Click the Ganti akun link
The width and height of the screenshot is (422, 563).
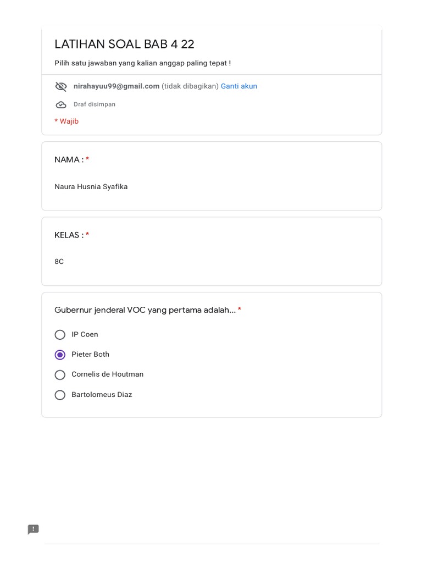[238, 86]
